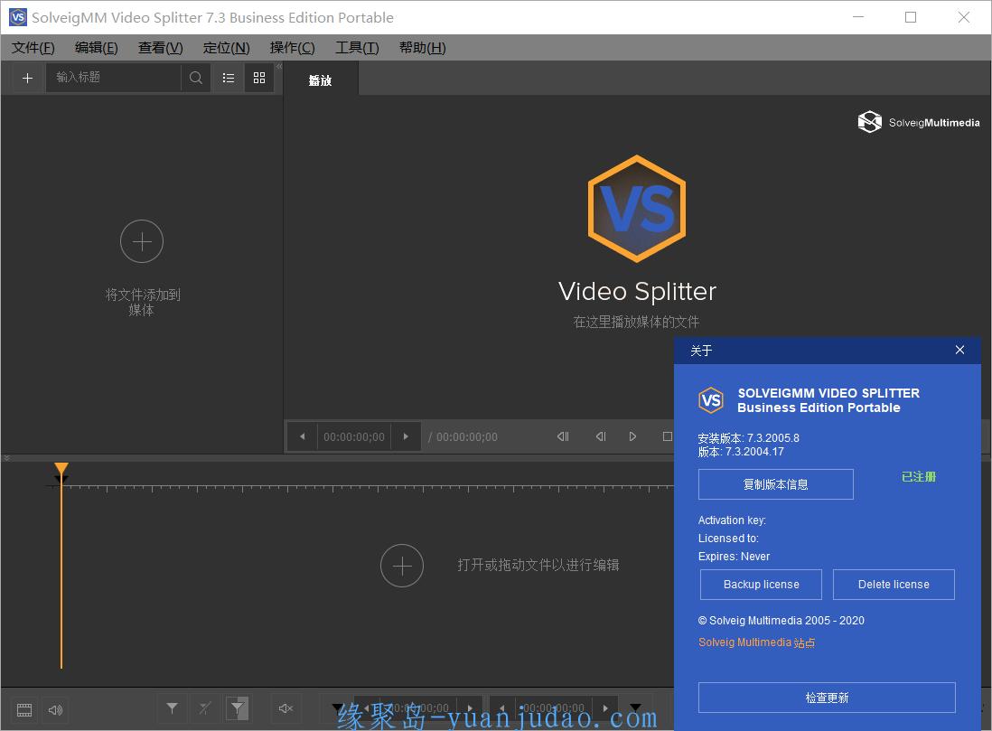Screen dimensions: 992x731
Task: Click the Licensed to: label
Action: 728,538
